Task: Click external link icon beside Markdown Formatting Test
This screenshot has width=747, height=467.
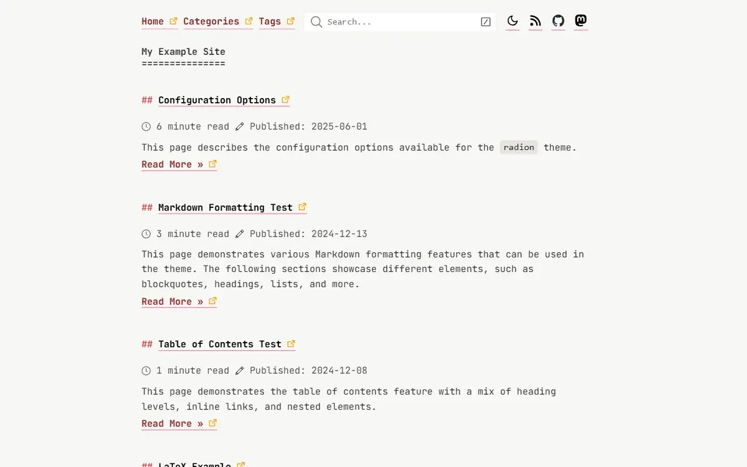Action: pyautogui.click(x=302, y=207)
